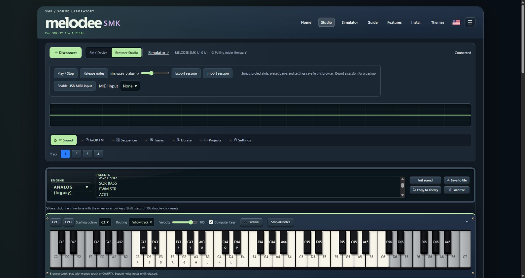Click the Play / Stop button
Image resolution: width=525 pixels, height=278 pixels.
[66, 73]
